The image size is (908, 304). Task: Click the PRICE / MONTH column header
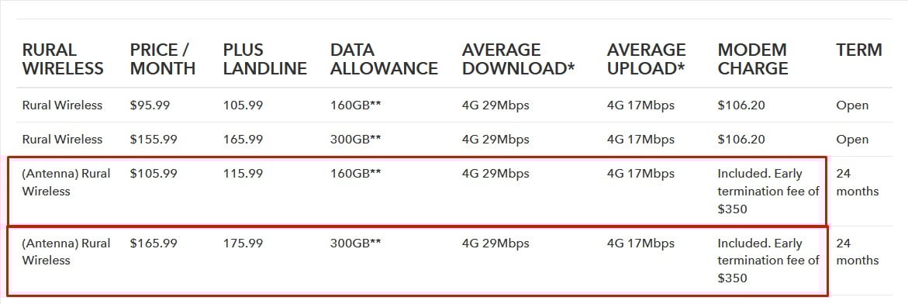point(163,59)
